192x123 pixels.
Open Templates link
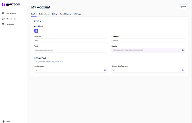tap(10, 24)
